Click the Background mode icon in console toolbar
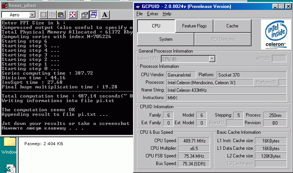 [93, 15]
